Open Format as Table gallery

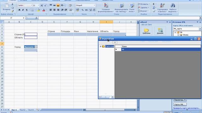(x=121, y=8)
